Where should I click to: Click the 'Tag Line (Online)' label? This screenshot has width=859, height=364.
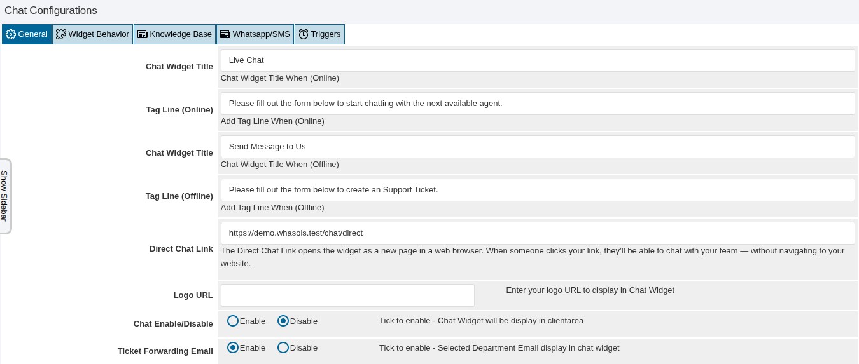pyautogui.click(x=179, y=110)
